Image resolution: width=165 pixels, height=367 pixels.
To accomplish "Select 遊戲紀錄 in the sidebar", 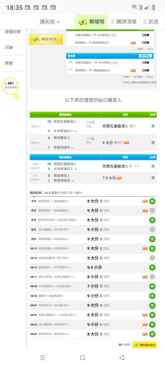I will click(13, 31).
